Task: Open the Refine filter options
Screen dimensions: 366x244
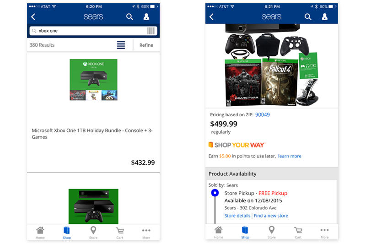Action: point(146,45)
